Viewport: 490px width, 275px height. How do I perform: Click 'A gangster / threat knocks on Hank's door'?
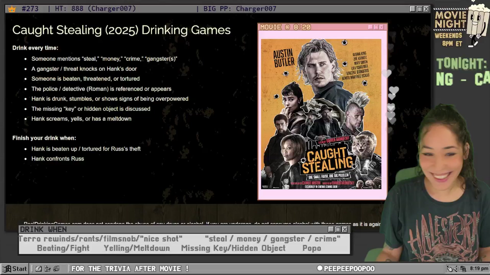(84, 69)
